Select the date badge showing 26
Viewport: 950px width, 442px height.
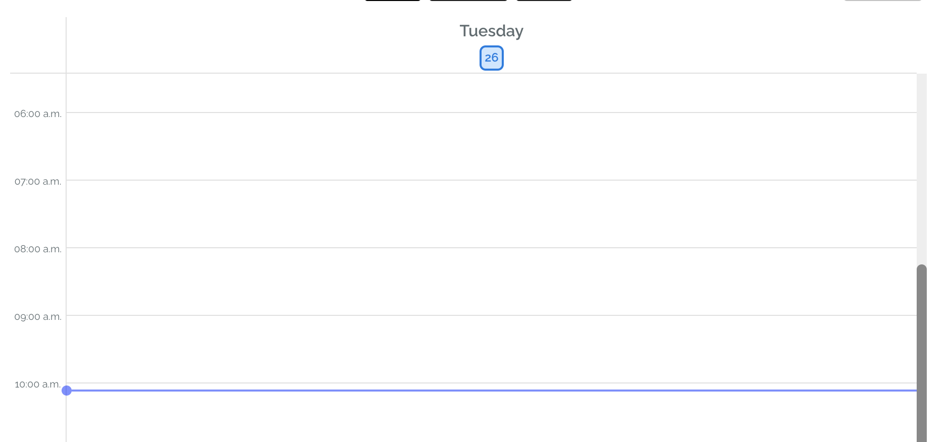pyautogui.click(x=491, y=58)
